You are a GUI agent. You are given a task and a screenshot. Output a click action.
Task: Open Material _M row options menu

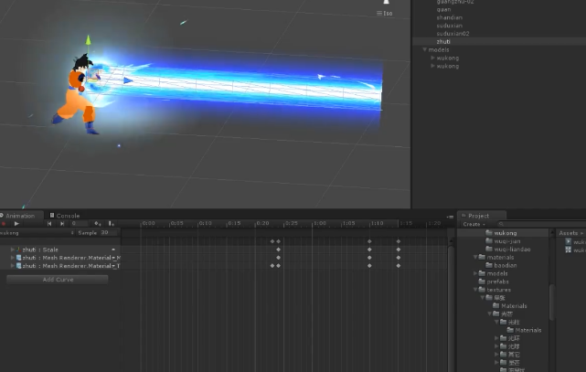pos(113,258)
